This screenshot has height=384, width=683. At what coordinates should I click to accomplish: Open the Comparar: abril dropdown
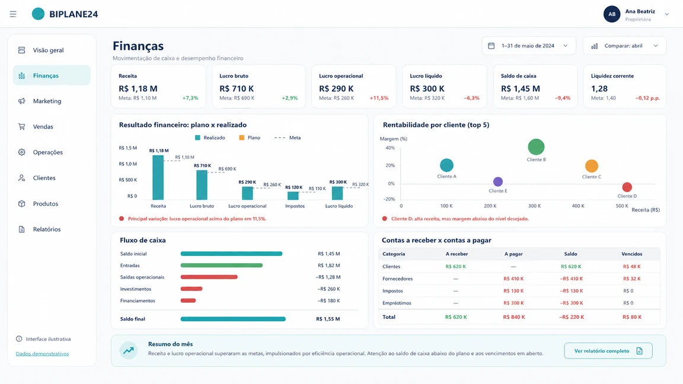click(625, 46)
